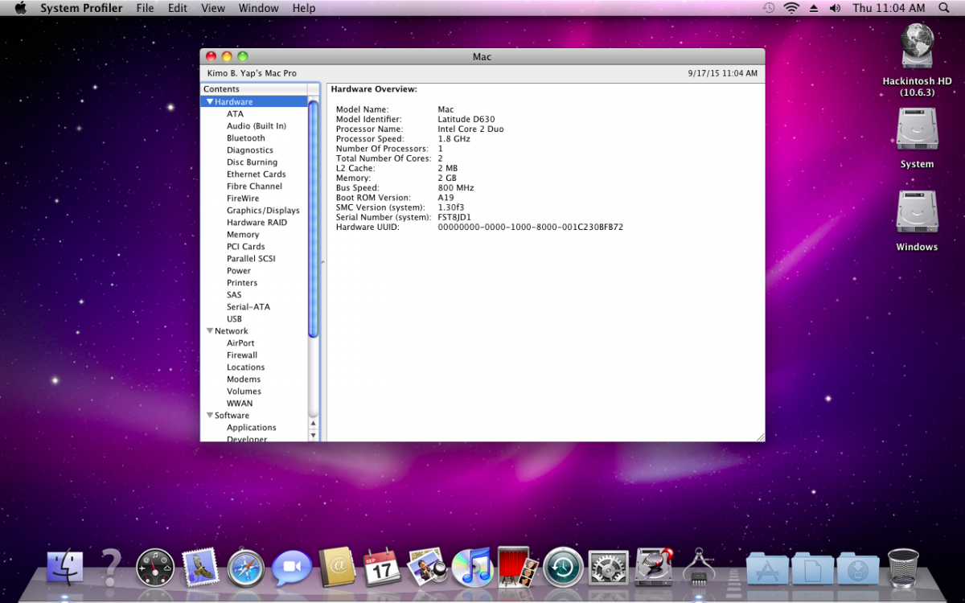Click the eject menu bar icon
The height and width of the screenshot is (603, 965).
click(x=814, y=8)
